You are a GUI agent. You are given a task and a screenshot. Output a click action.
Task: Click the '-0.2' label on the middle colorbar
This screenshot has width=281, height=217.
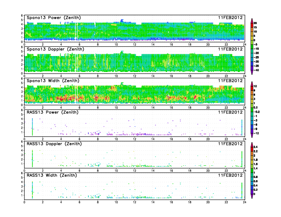point(257,112)
